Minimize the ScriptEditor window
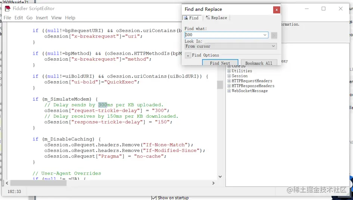This screenshot has height=200, width=353. [307, 9]
